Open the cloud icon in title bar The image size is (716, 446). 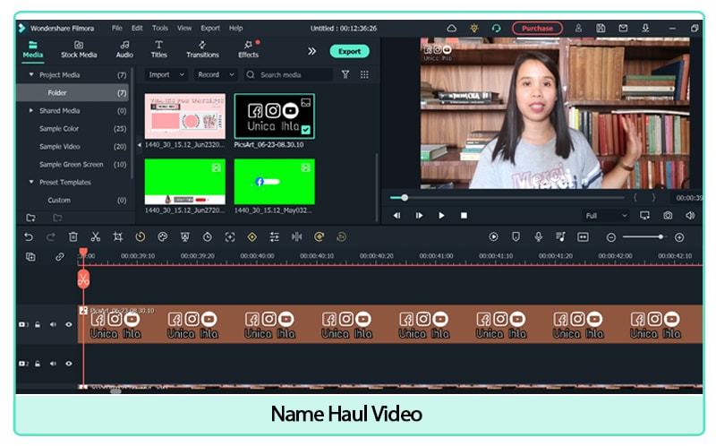452,29
